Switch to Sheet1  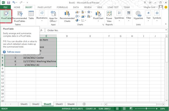[24, 104]
